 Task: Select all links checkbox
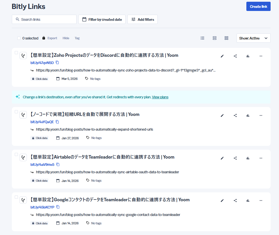pos(19,38)
